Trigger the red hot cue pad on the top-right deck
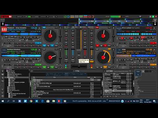Image resolution: width=158 pixels, height=118 pixels. 153,43
